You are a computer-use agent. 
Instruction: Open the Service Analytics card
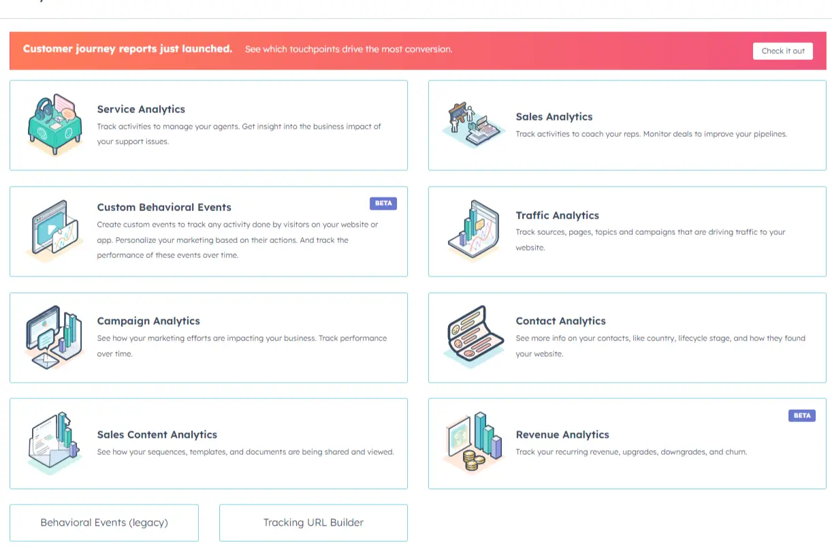tap(208, 125)
